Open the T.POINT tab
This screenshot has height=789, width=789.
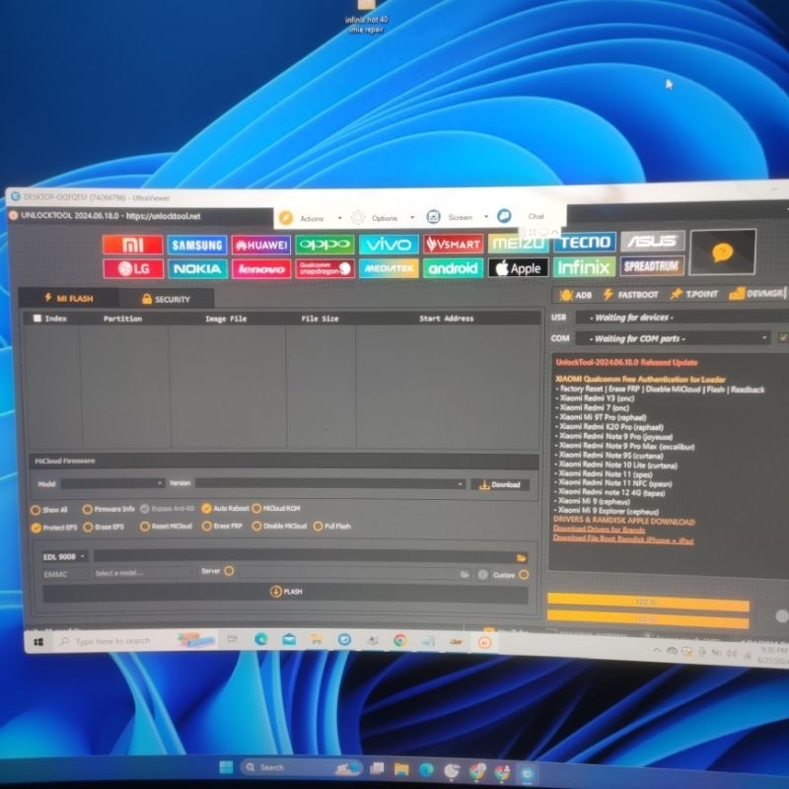pos(694,294)
